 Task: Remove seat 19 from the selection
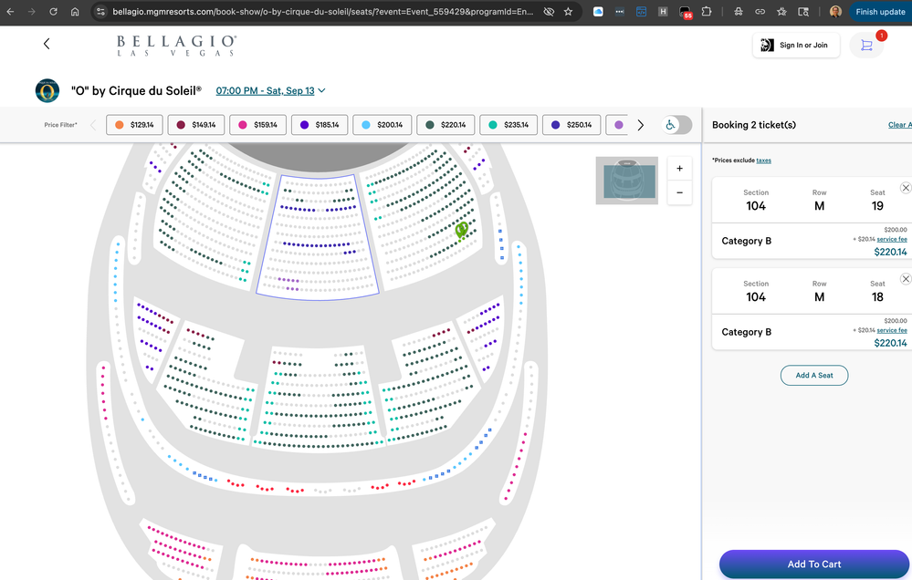905,188
